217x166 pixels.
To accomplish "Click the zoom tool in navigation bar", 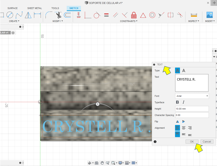I will point(108,163).
